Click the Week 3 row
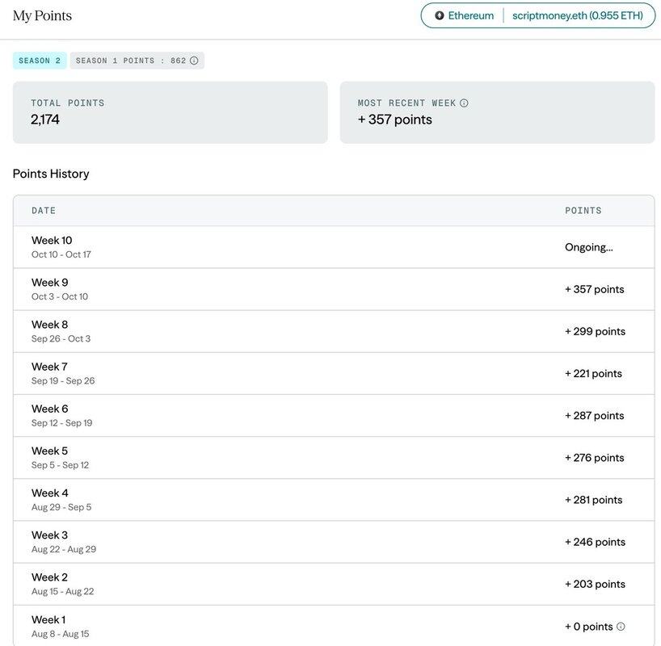This screenshot has width=661, height=646. (x=333, y=542)
